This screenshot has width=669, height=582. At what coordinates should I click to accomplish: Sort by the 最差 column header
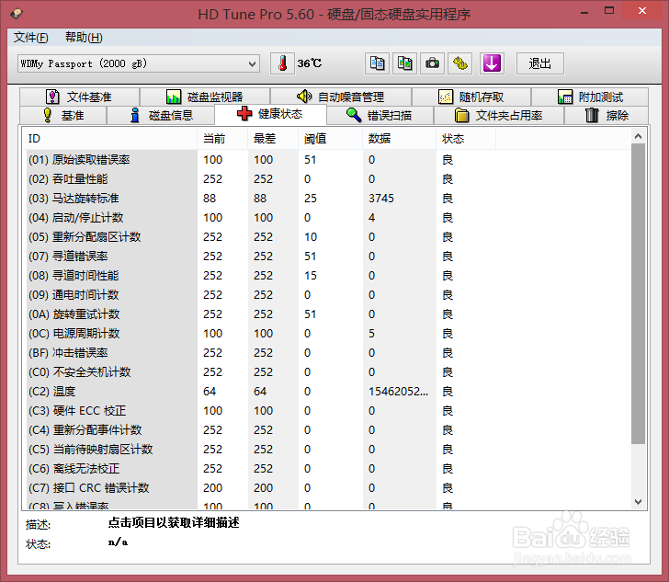[273, 138]
